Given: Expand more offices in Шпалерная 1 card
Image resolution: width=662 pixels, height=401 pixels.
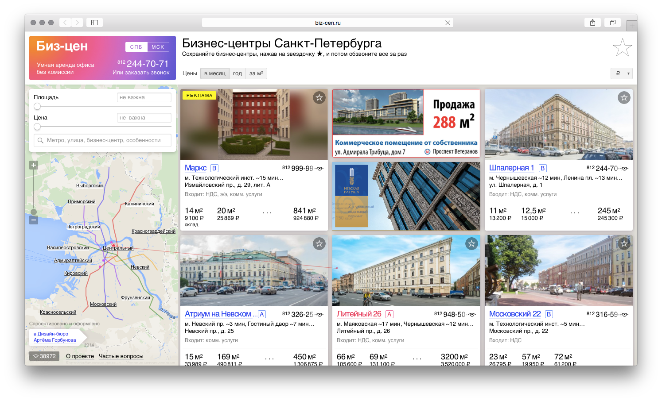Looking at the screenshot, I should (x=575, y=213).
